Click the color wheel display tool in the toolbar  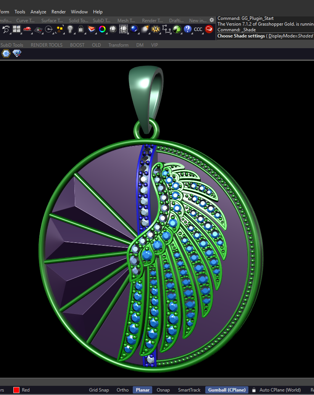click(102, 29)
